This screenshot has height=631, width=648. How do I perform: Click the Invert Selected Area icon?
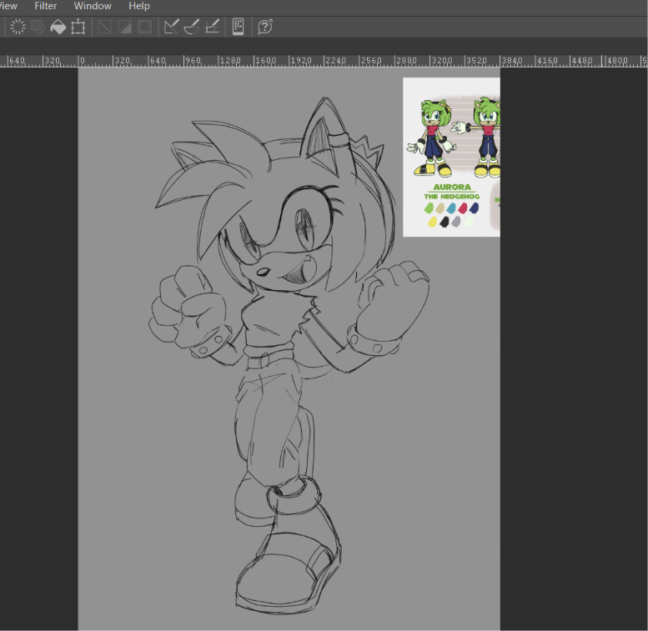(125, 27)
